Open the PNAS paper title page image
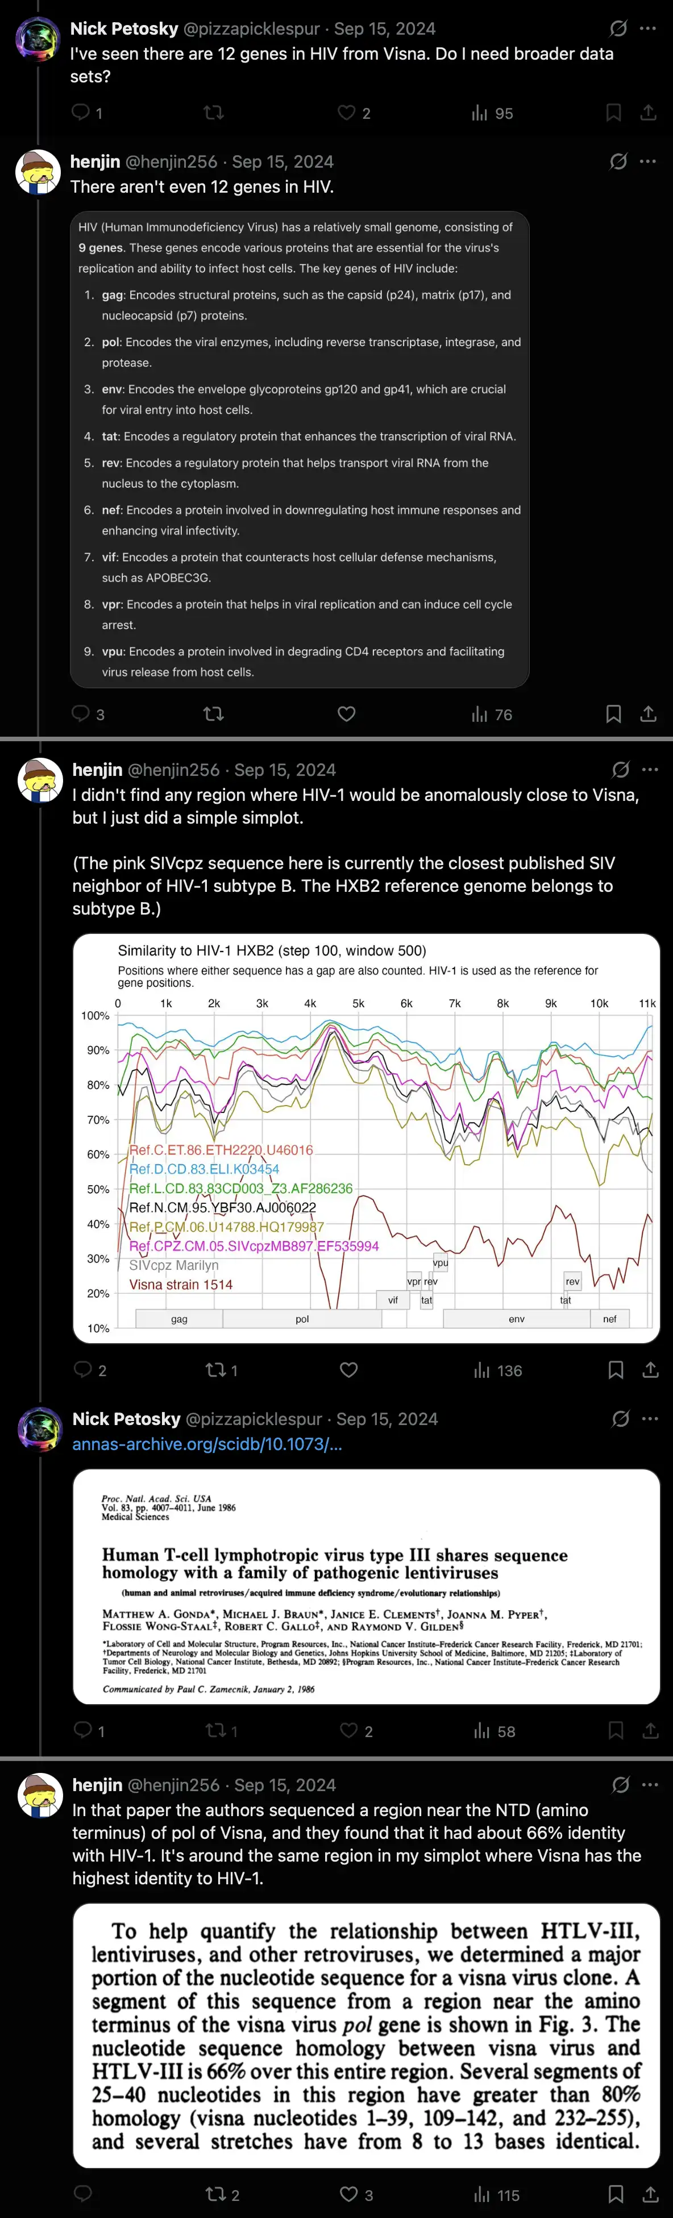The image size is (673, 2218). pyautogui.click(x=365, y=1587)
